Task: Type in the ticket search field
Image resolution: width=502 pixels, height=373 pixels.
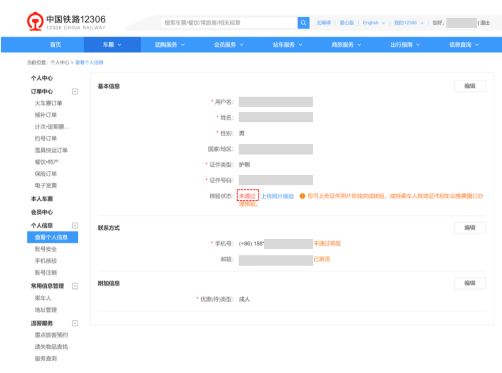Action: (229, 22)
